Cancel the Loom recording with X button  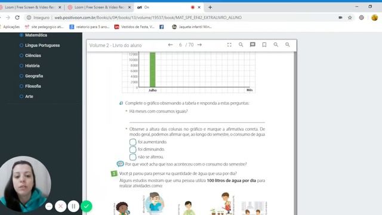[x=61, y=206]
